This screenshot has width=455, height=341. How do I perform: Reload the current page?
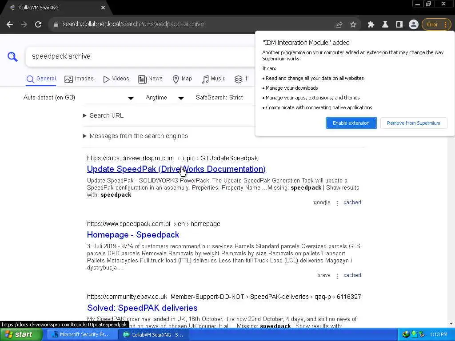tap(38, 24)
